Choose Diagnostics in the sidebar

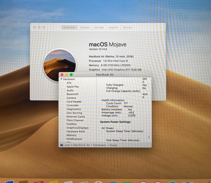[x=74, y=109]
